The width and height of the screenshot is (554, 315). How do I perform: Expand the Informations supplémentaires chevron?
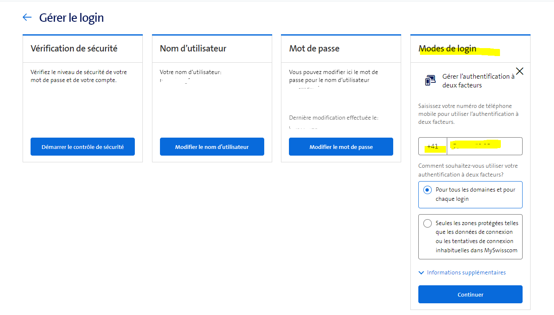[x=421, y=273]
